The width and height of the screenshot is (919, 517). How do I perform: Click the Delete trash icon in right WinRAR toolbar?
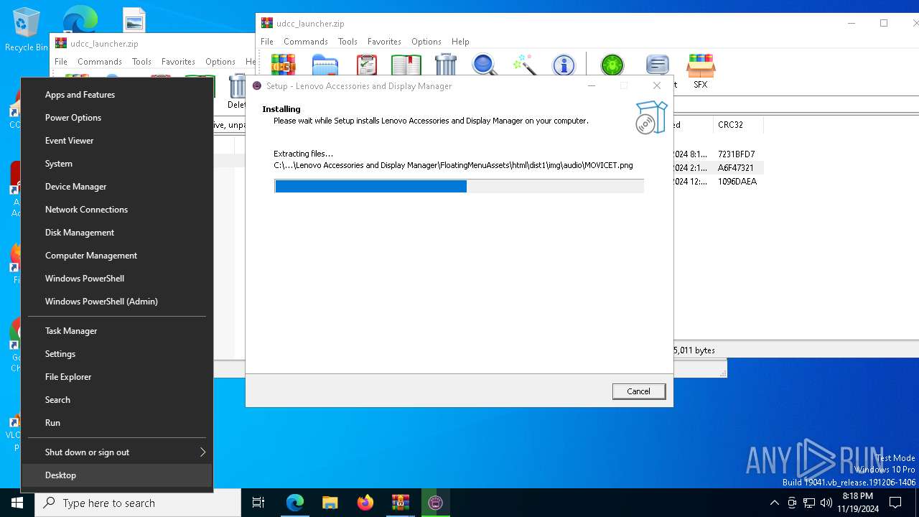[446, 65]
